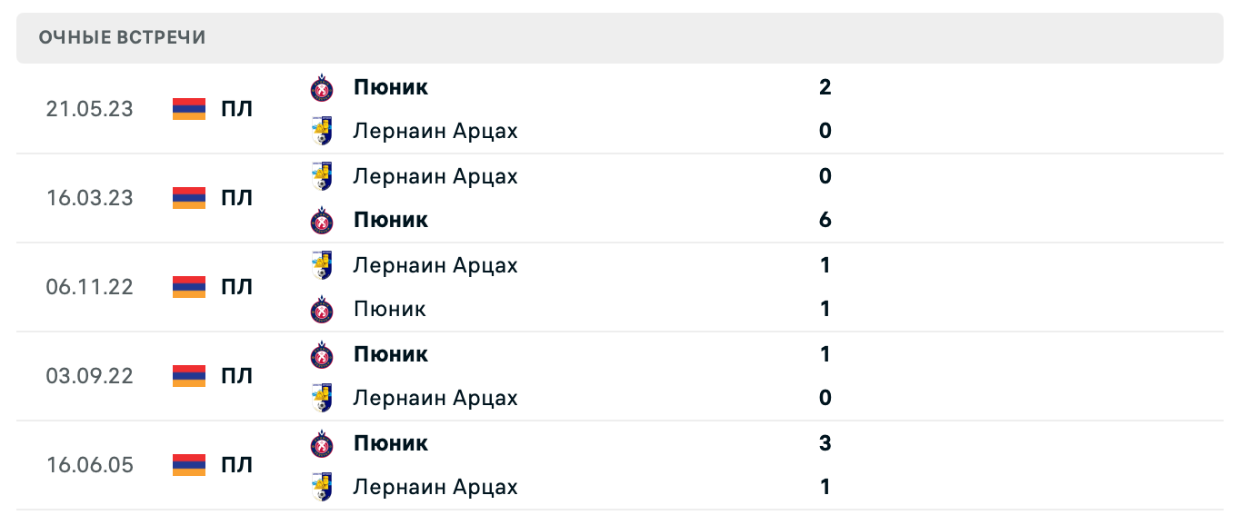
Task: Click the Лернаин Арцах crest in the first row
Action: point(323,130)
